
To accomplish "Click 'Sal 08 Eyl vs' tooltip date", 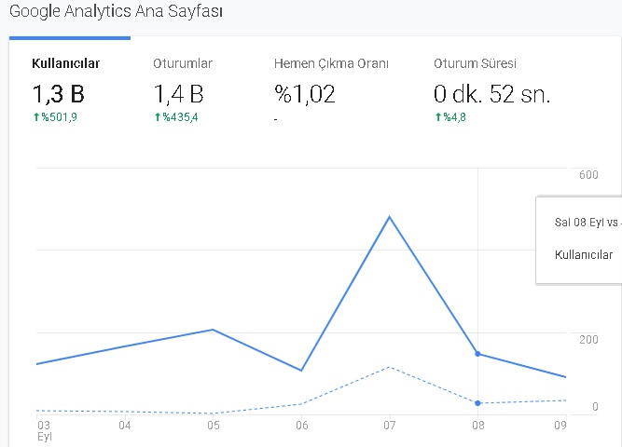I will 587,223.
